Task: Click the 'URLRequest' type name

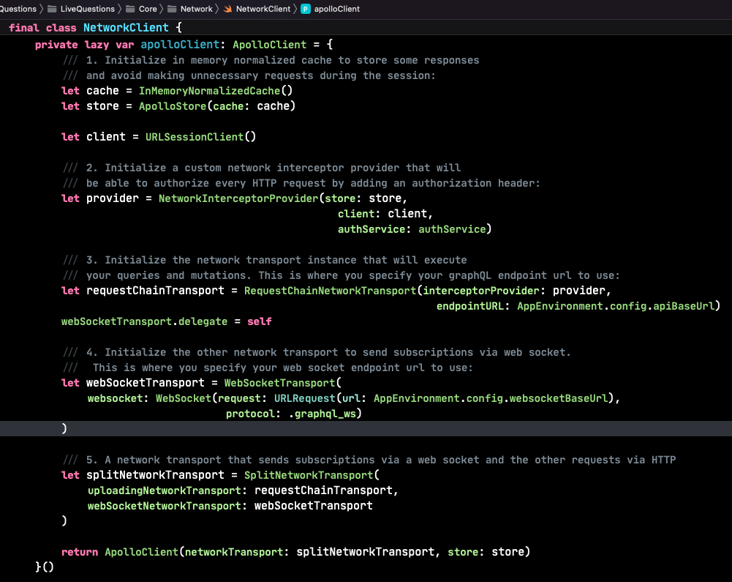Action: pos(304,398)
